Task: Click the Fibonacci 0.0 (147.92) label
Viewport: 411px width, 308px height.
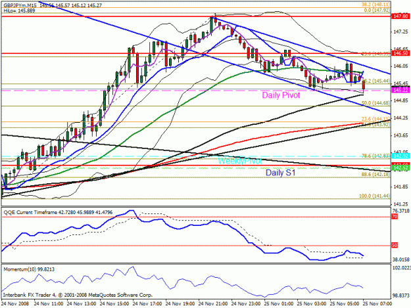Action: pyautogui.click(x=377, y=11)
